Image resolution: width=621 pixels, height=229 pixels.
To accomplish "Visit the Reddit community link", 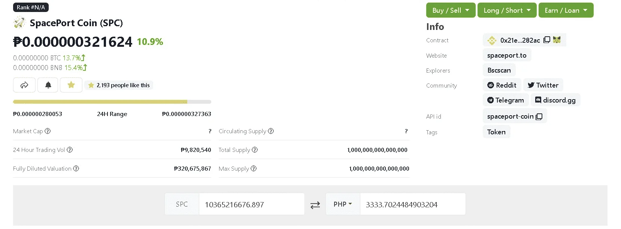I will [502, 85].
